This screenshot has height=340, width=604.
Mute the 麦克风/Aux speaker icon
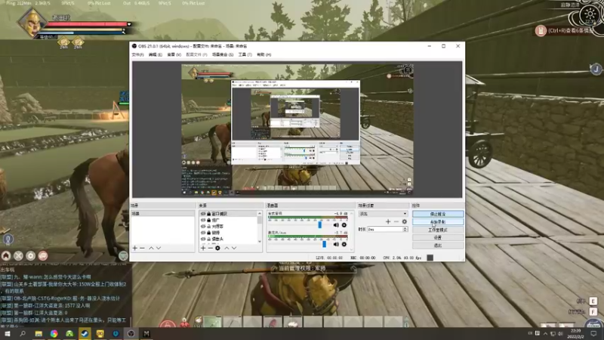(336, 244)
